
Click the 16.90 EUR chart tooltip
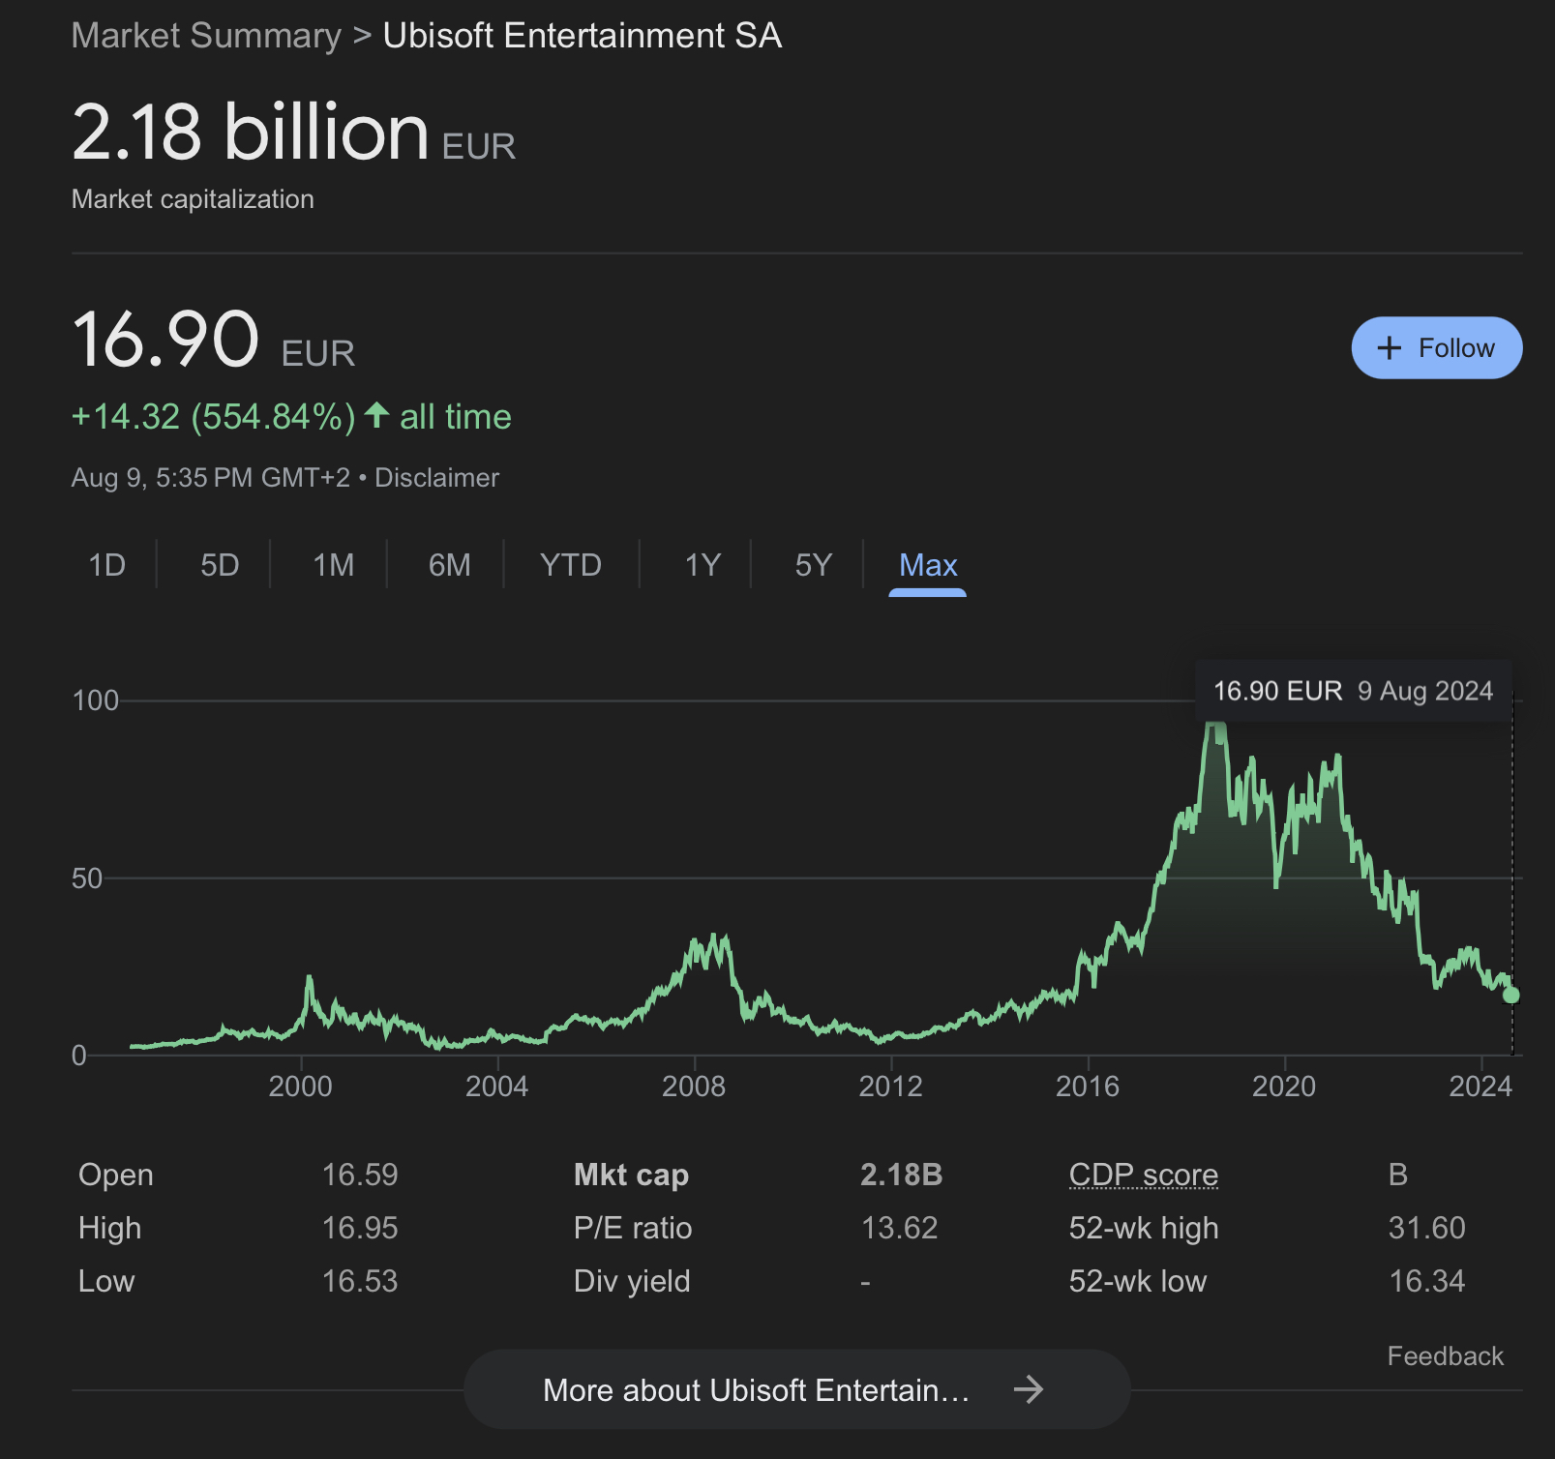pos(1353,691)
